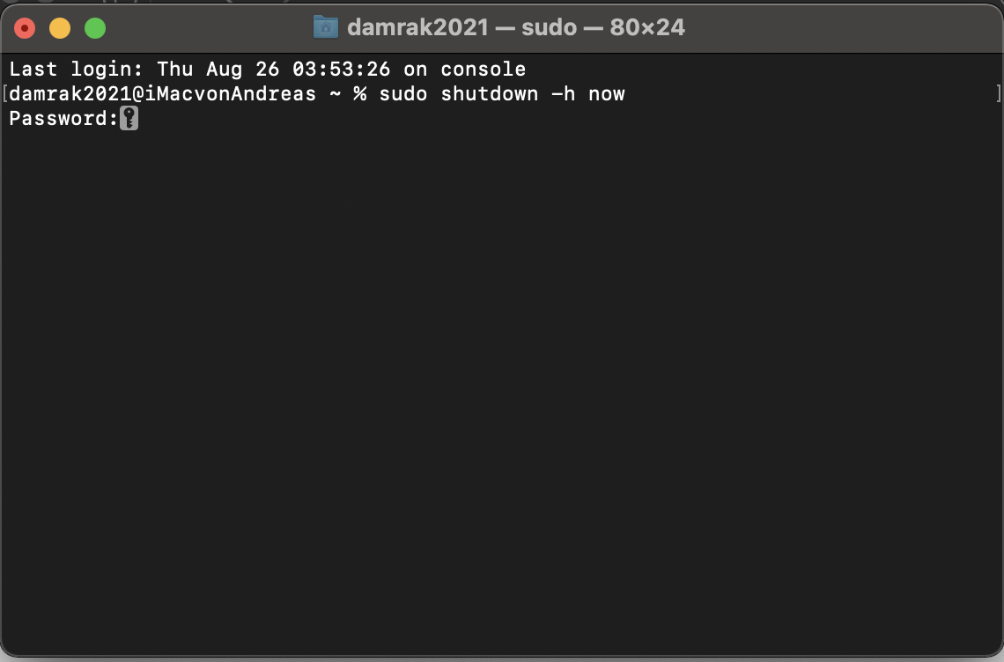Click the "03:53:26" login timestamp
The width and height of the screenshot is (1004, 662).
click(341, 70)
